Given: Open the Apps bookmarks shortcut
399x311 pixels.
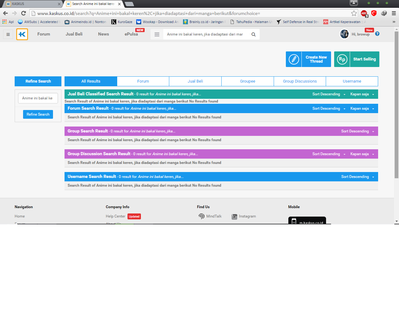Looking at the screenshot, I should point(8,22).
